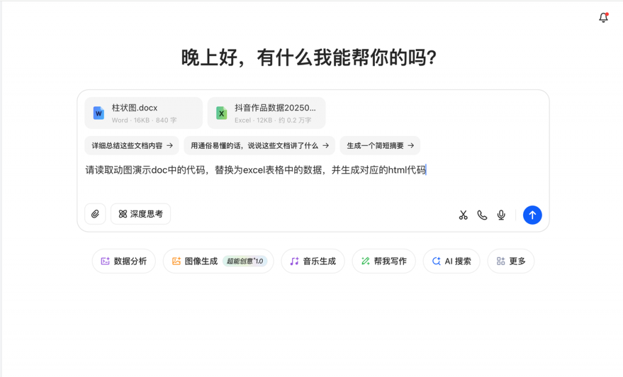Open the 数据分析 skill
Image resolution: width=623 pixels, height=377 pixels.
[124, 261]
